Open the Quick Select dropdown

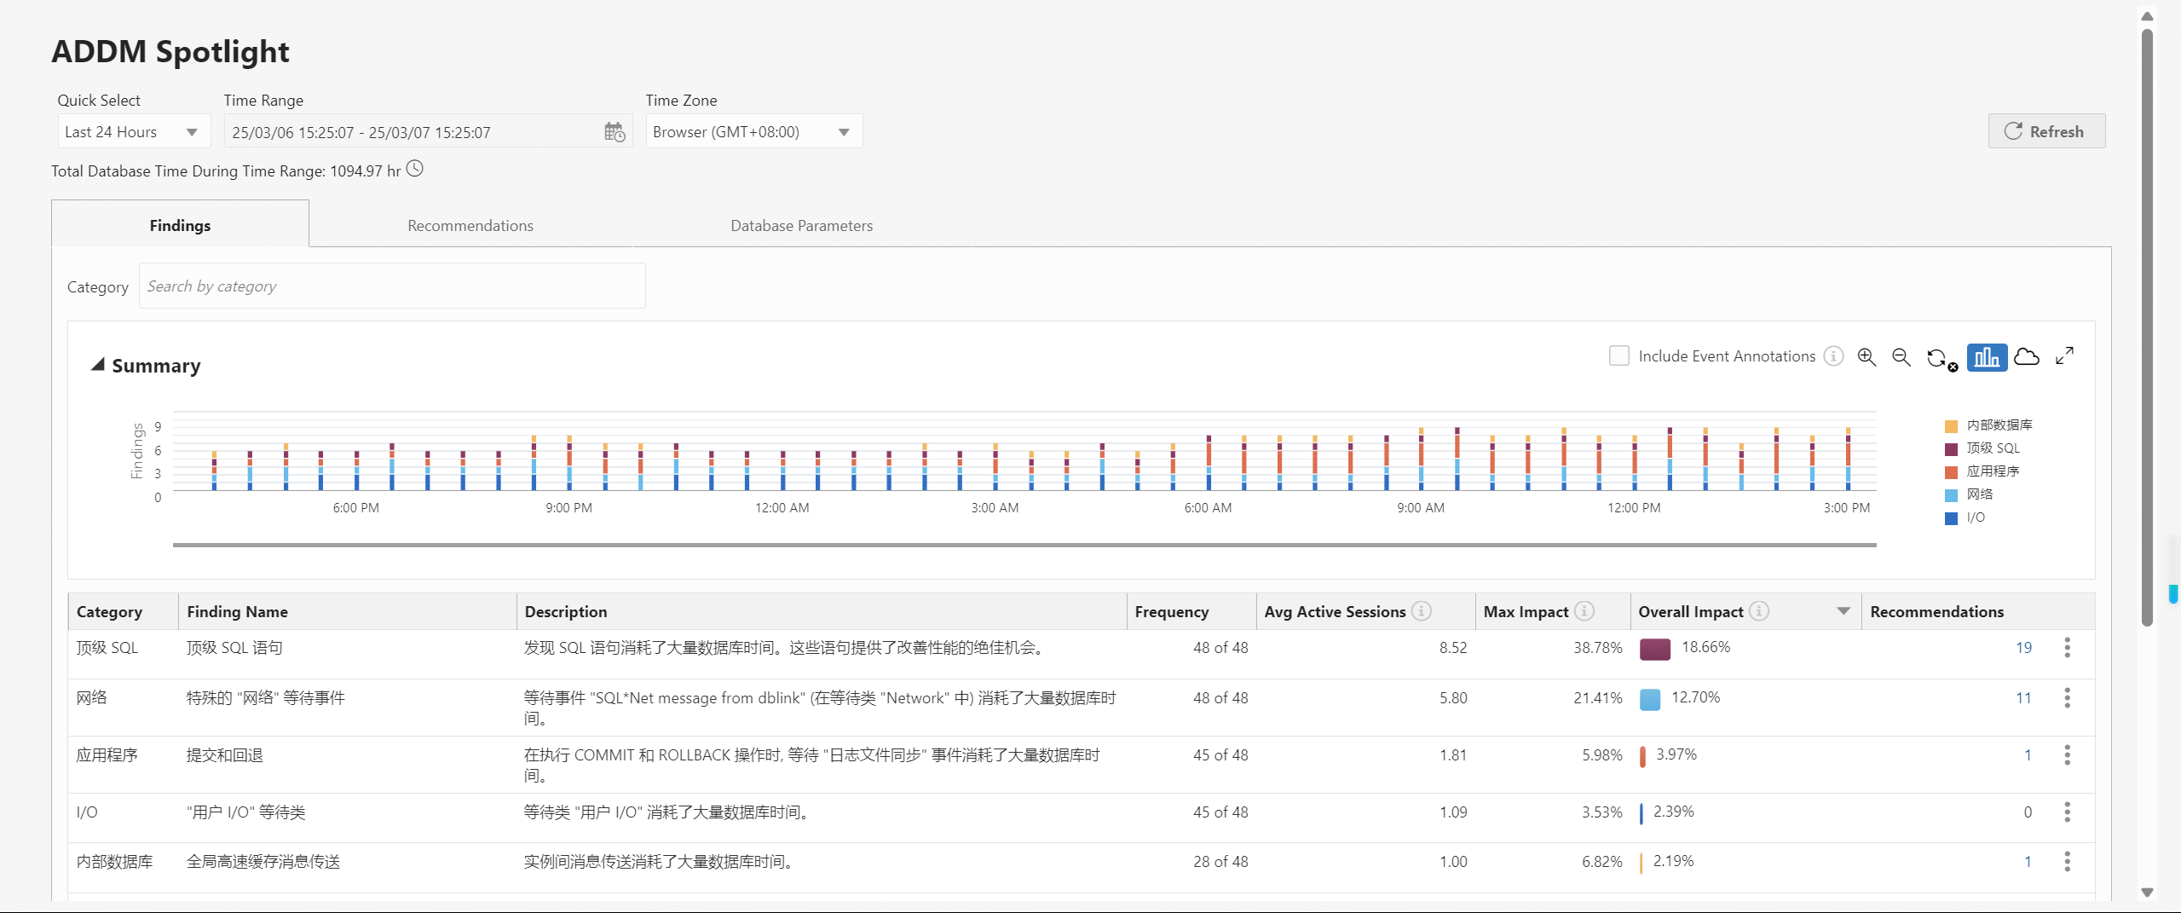point(134,132)
